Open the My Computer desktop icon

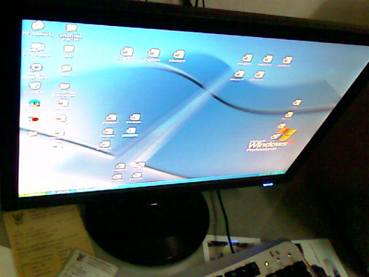[x=36, y=48]
